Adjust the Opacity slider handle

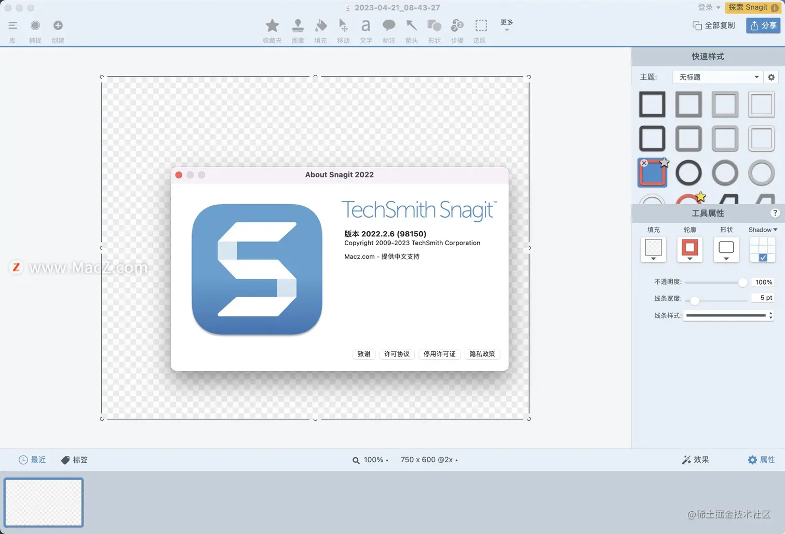click(742, 283)
